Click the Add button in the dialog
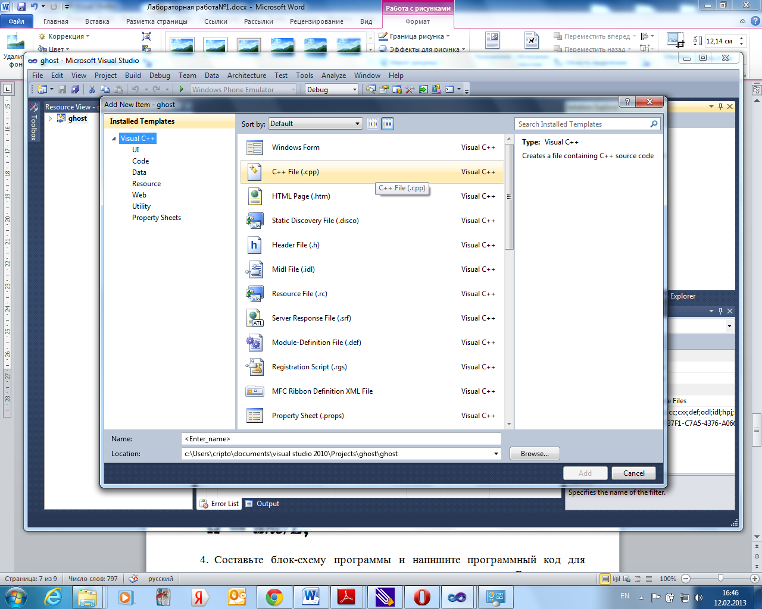 (585, 473)
